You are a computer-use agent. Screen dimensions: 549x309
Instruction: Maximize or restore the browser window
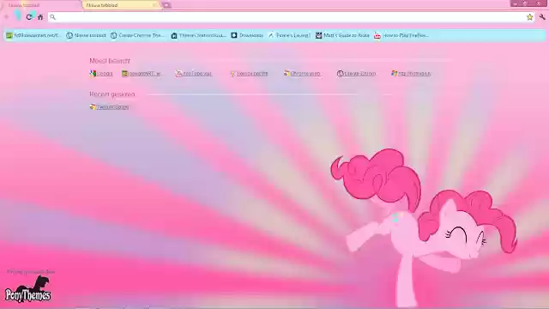525,3
